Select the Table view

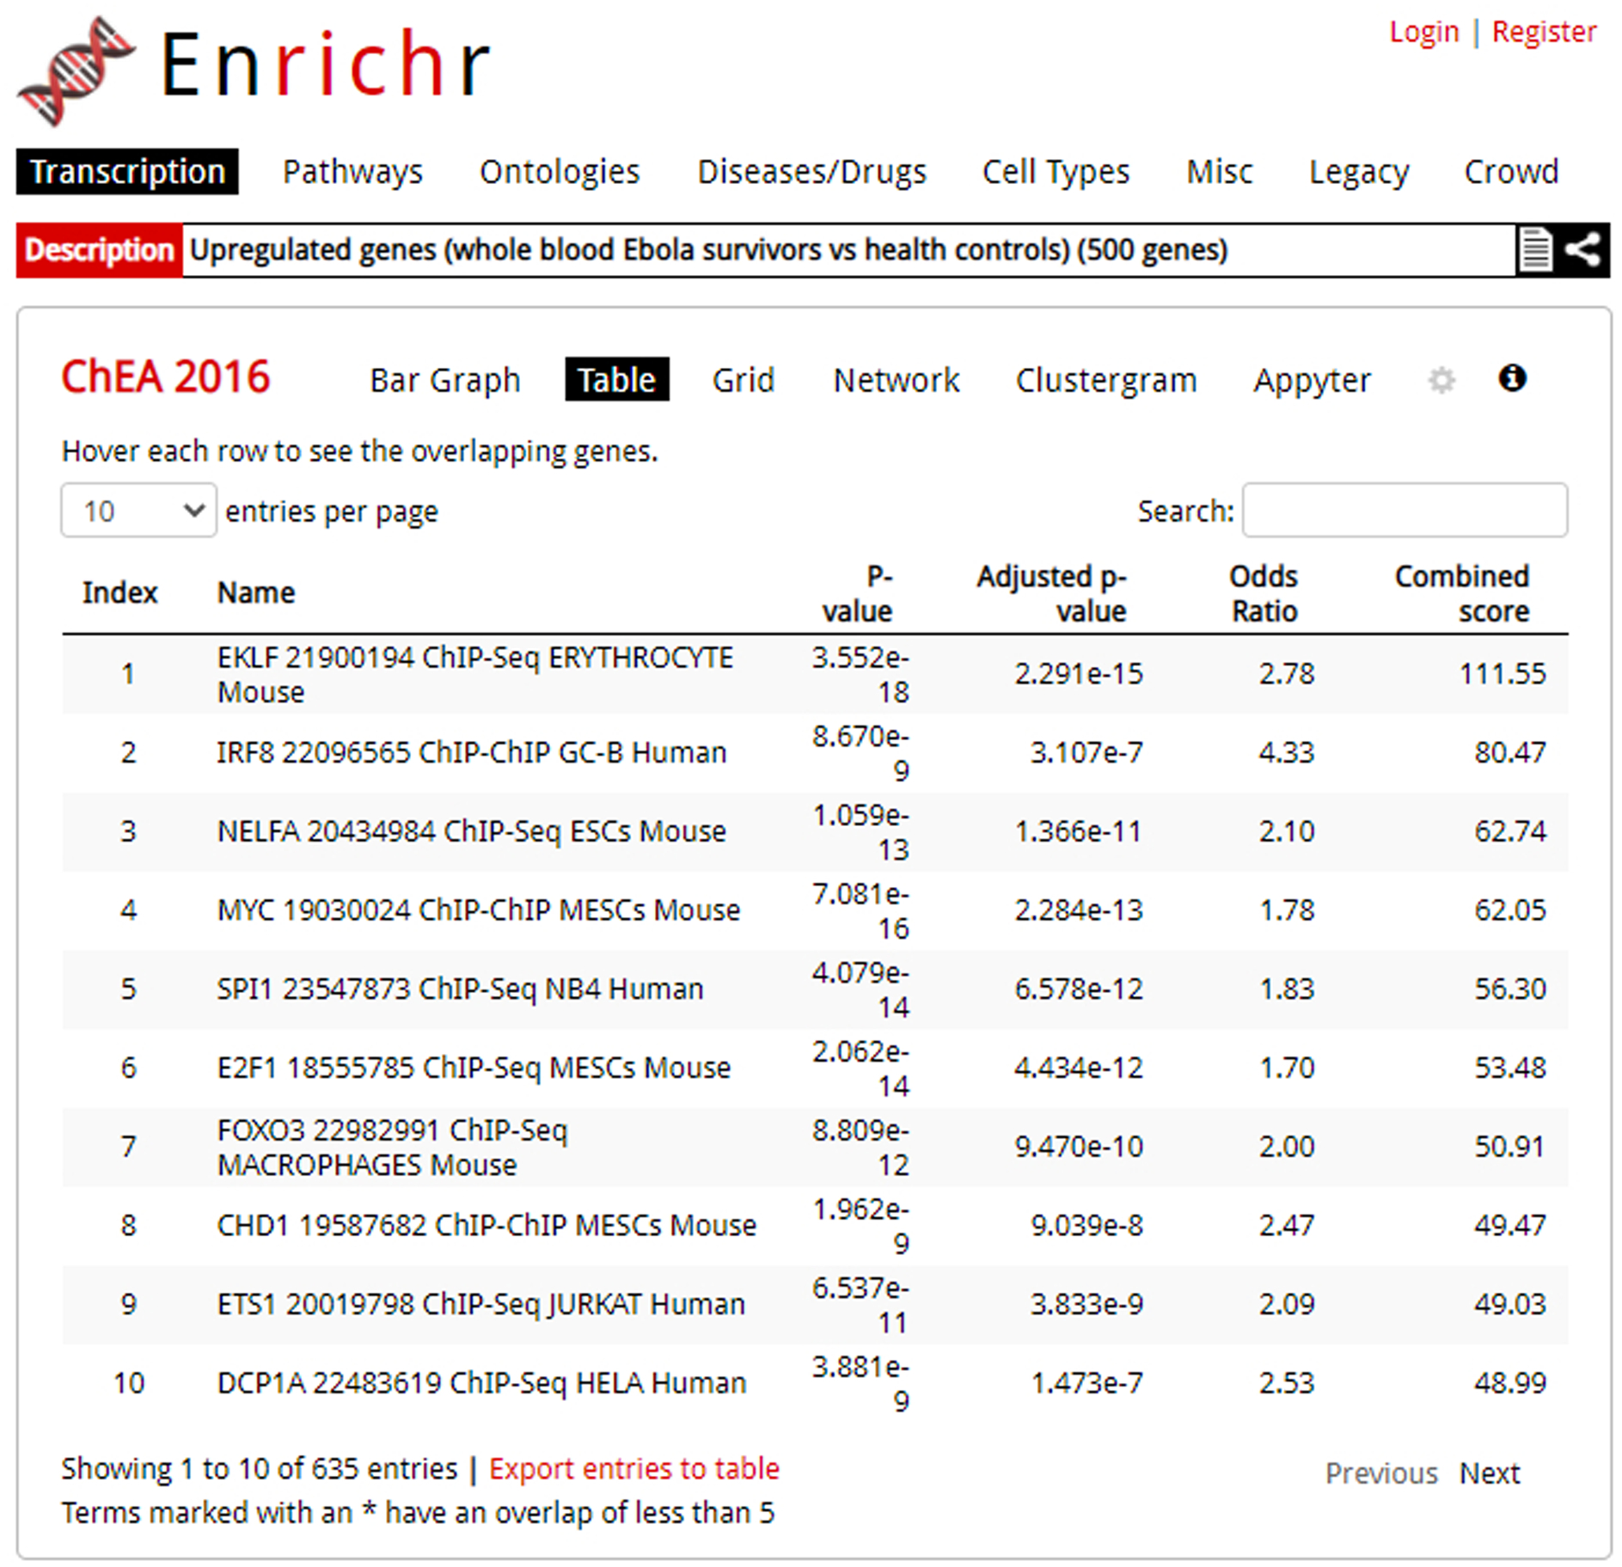pos(616,379)
